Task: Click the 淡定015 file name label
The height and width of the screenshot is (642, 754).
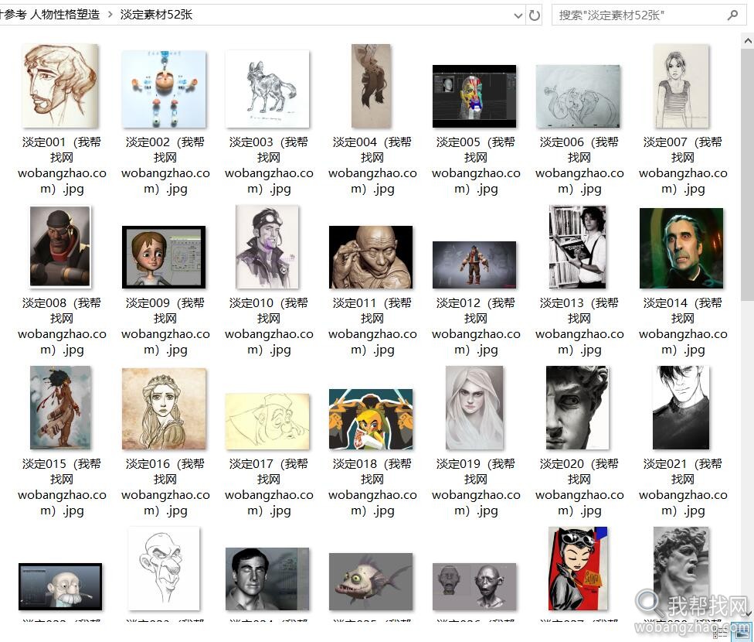Action: [62, 487]
